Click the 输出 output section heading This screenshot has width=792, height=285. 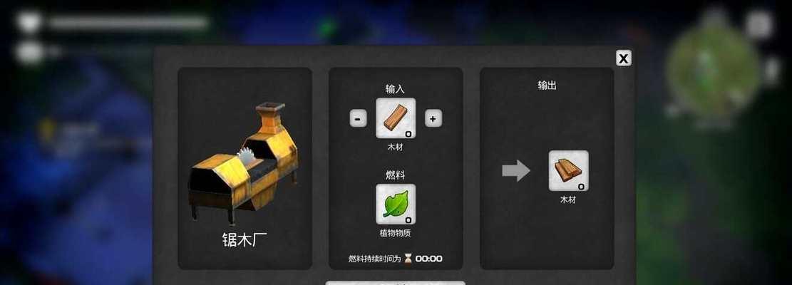tap(547, 85)
